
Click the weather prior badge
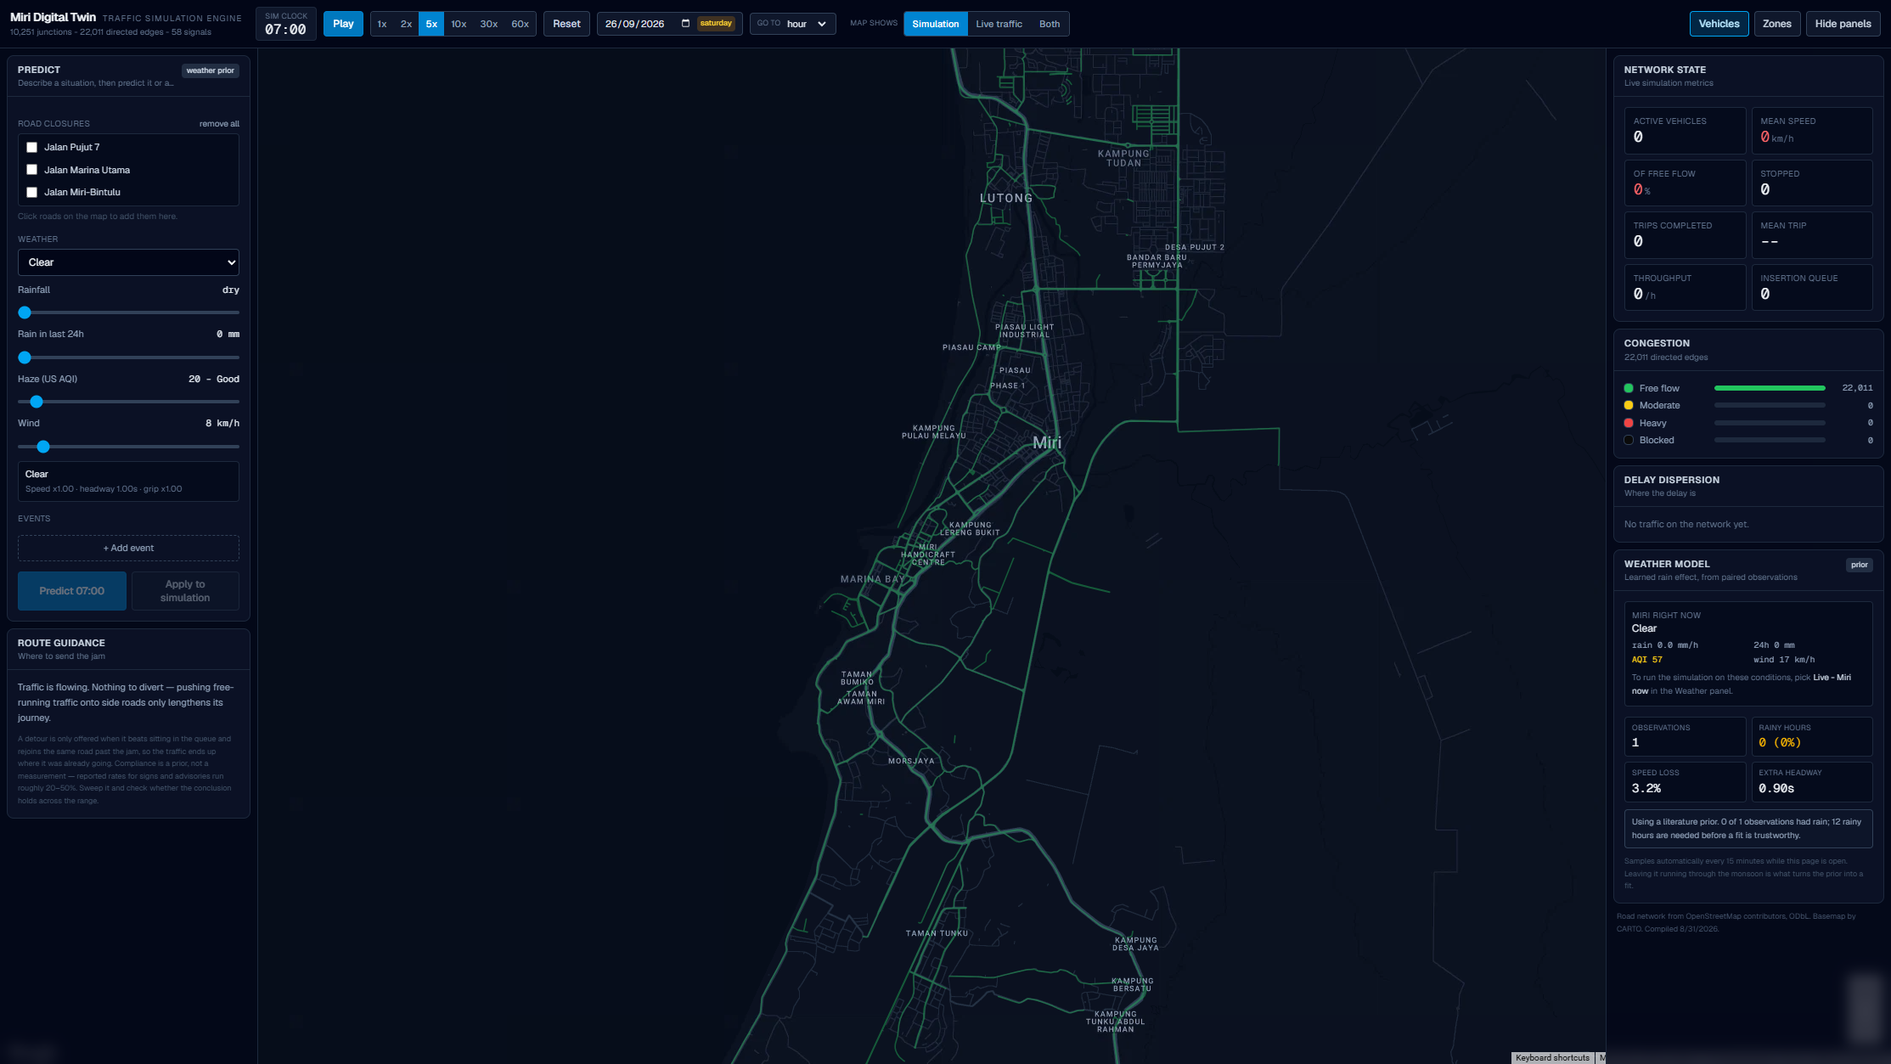[x=210, y=70]
